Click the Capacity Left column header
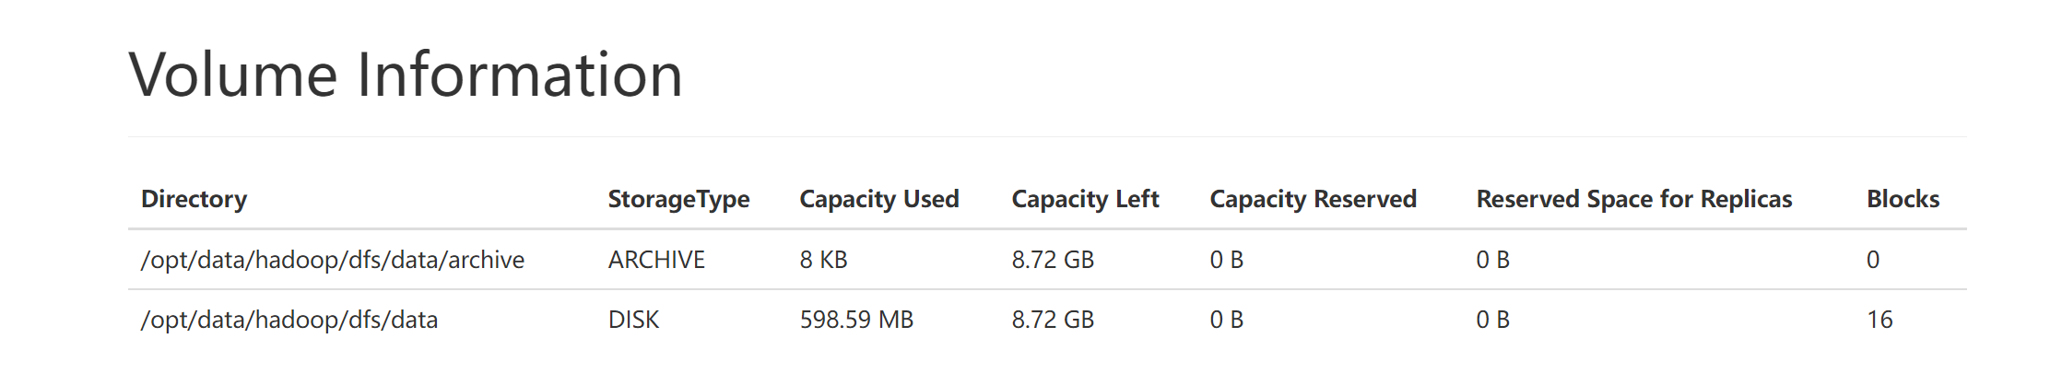Screen dimensions: 2062x385 pos(1085,199)
